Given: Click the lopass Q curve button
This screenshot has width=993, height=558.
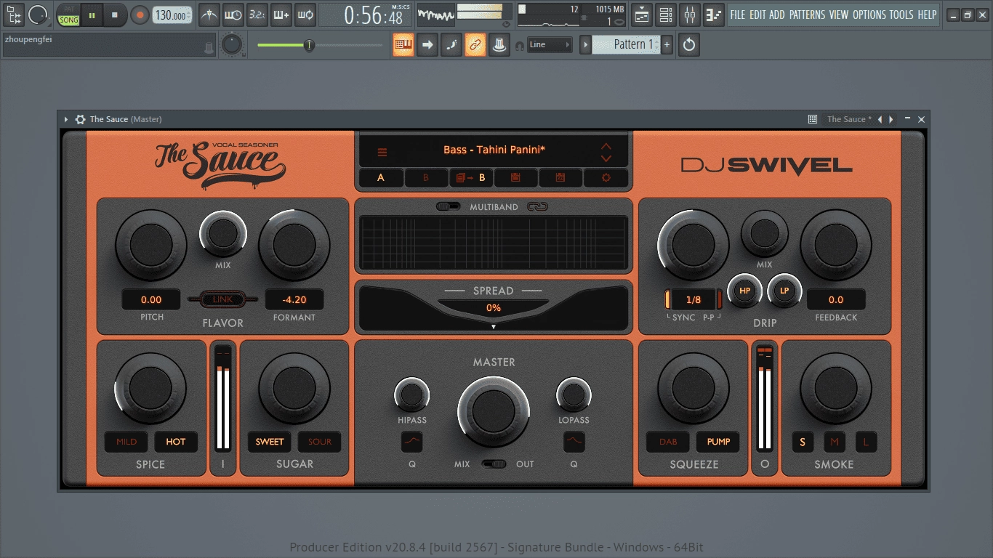Looking at the screenshot, I should coord(574,441).
